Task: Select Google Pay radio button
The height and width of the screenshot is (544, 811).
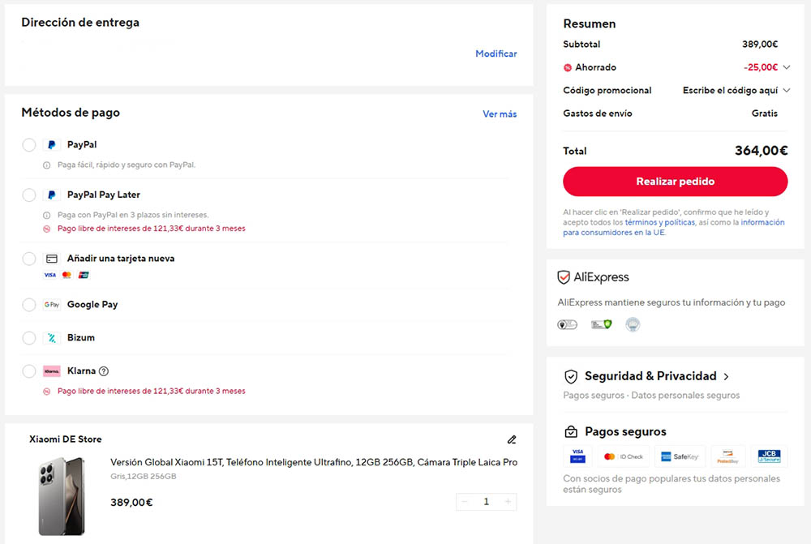Action: (x=29, y=305)
